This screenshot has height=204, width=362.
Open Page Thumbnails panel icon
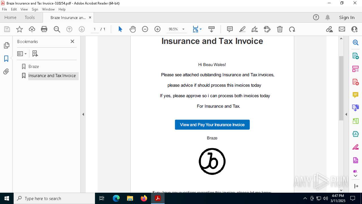(6, 45)
